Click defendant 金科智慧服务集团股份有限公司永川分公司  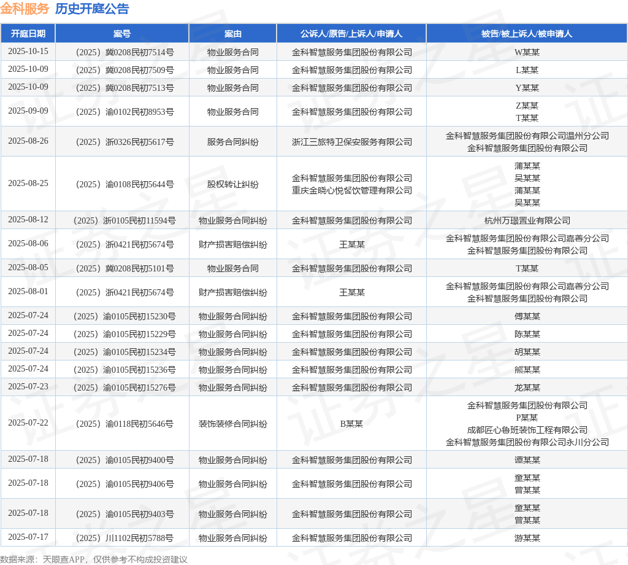pos(527,442)
